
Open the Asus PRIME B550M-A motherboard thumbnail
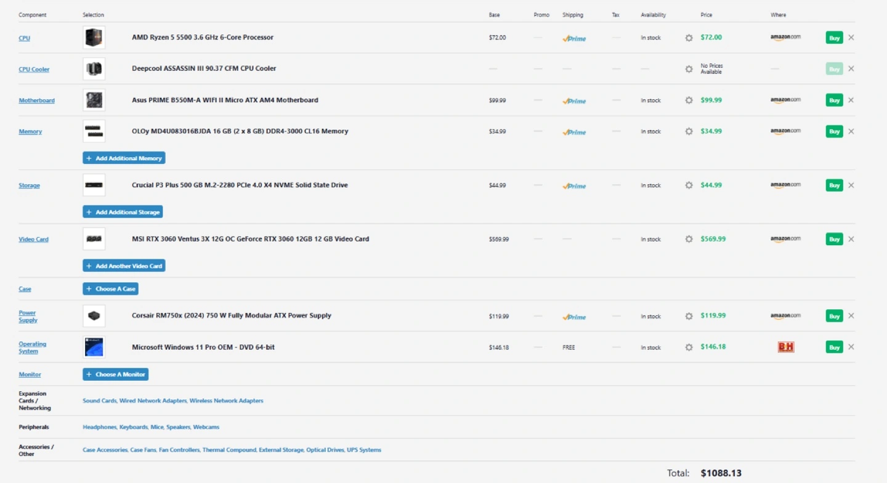pos(94,100)
